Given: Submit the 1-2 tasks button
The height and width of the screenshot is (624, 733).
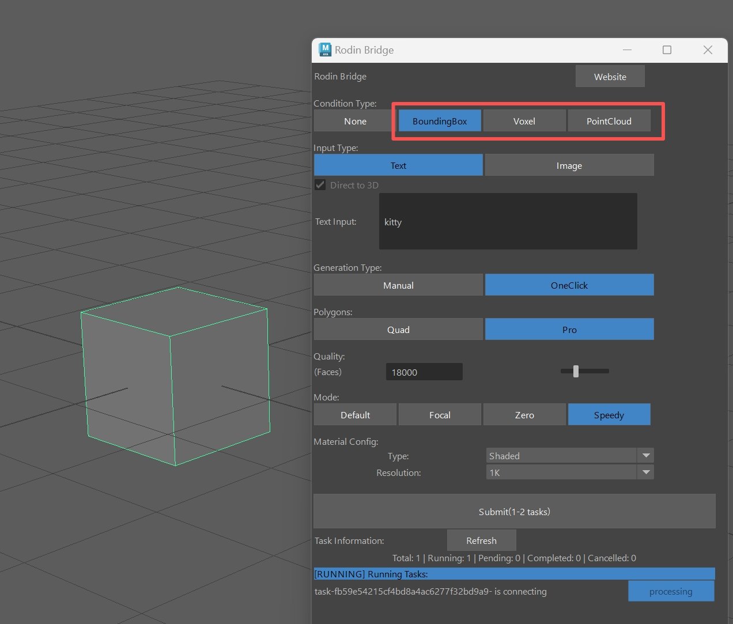Looking at the screenshot, I should [515, 512].
